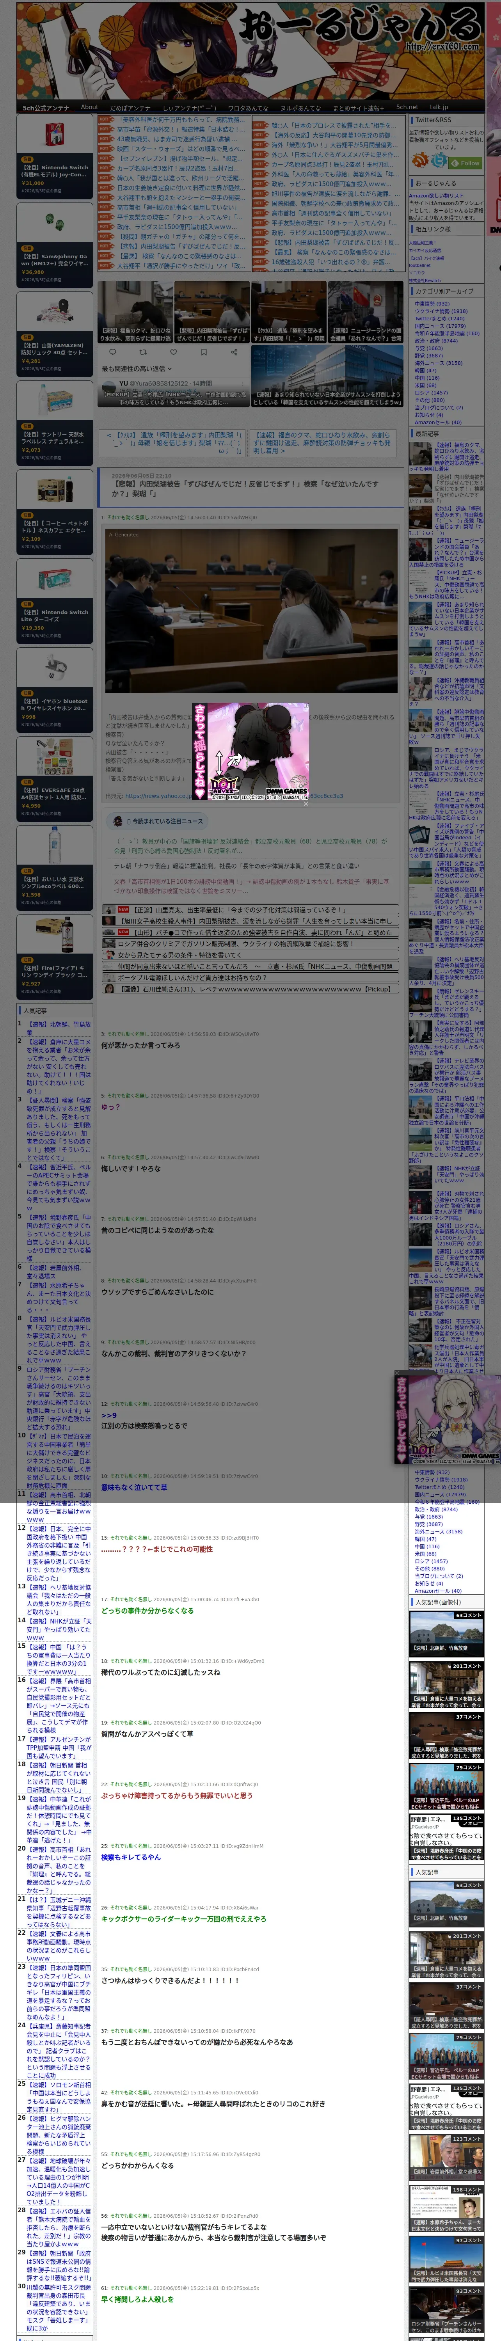Click comment text キックボクサーのライダーキック一万回の刑
Image resolution: width=501 pixels, height=2341 pixels.
(x=184, y=1918)
